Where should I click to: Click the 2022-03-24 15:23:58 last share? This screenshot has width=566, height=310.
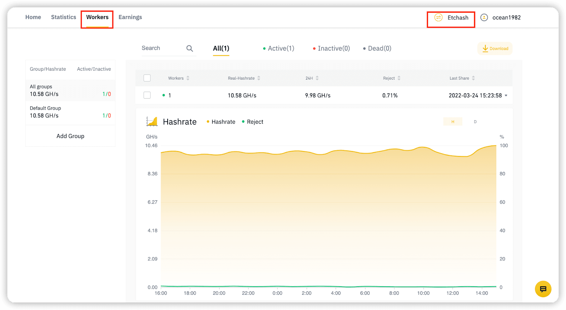click(475, 96)
